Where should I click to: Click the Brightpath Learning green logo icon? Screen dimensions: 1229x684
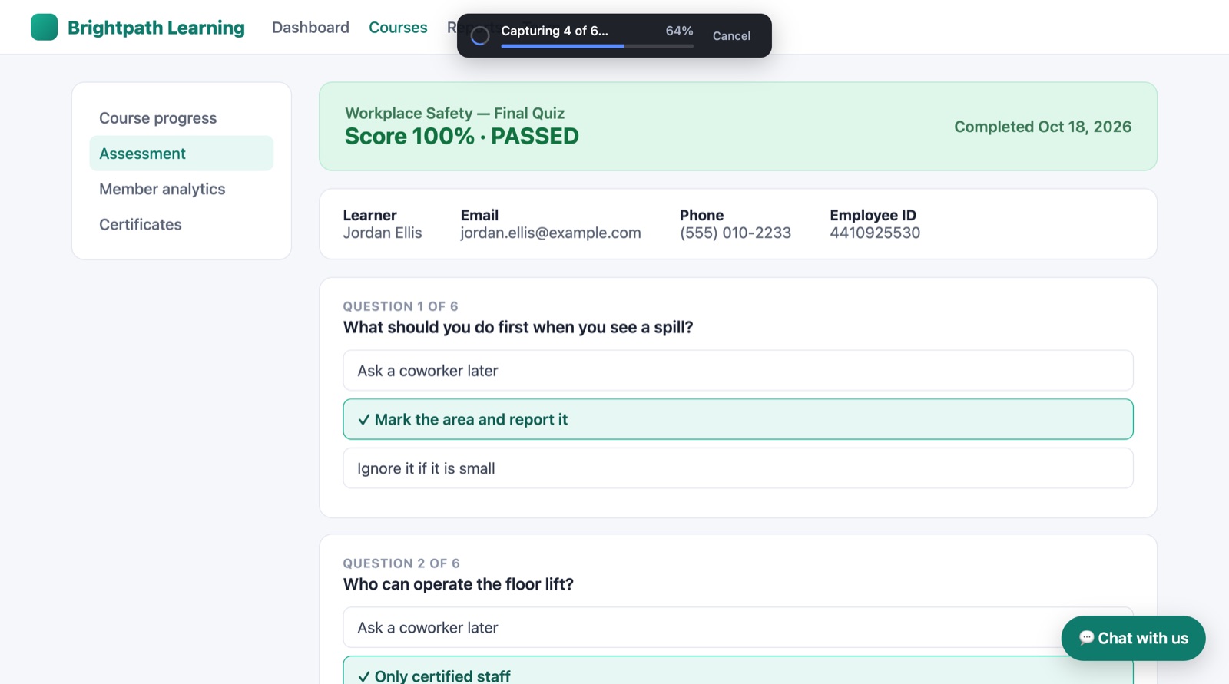tap(44, 27)
